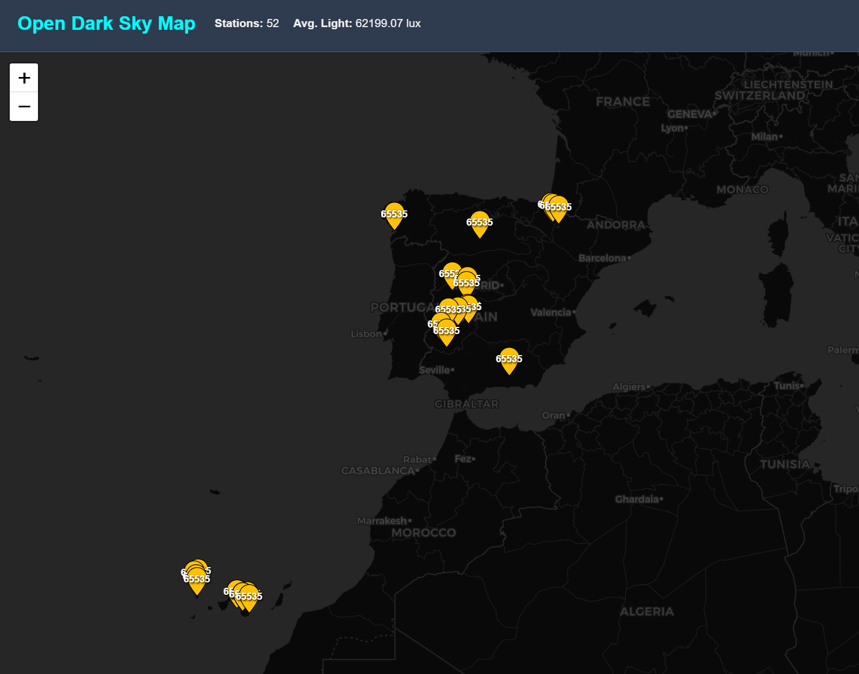
Task: Click the Lyon city label
Action: 672,128
